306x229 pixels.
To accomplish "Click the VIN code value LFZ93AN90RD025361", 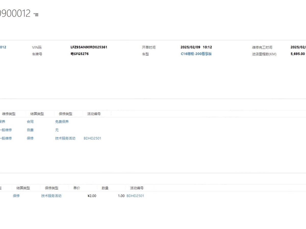I will click(89, 47).
